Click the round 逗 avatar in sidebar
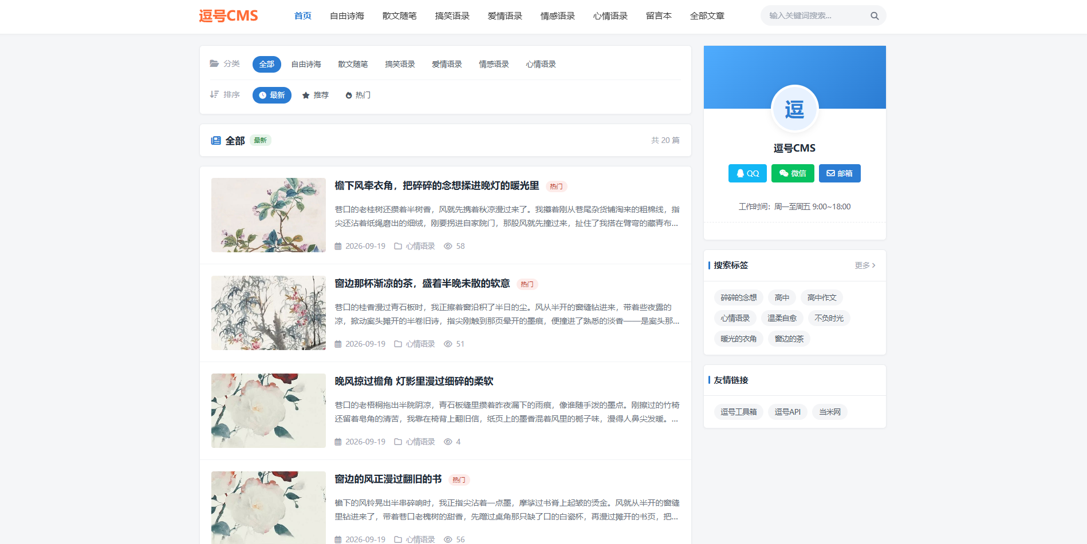1087x544 pixels. [794, 109]
